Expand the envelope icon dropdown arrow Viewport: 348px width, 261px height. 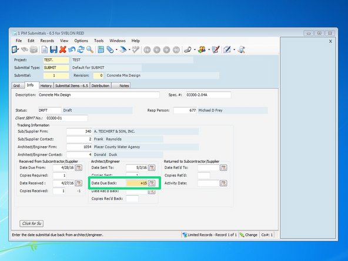coord(234,50)
